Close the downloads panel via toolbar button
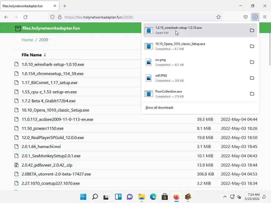This screenshot has height=203, width=271. (255, 17)
